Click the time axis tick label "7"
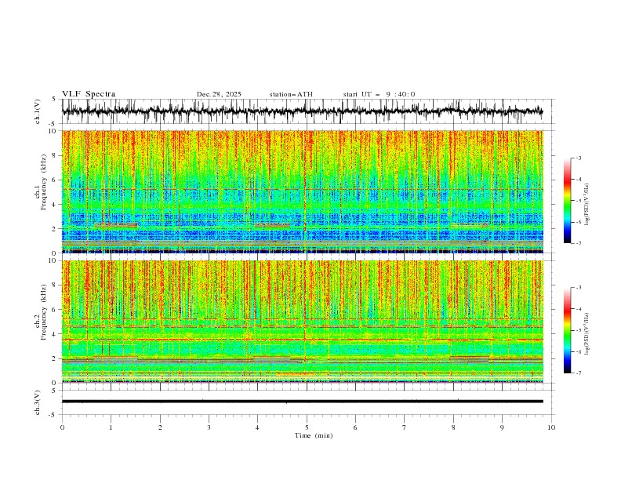Viewport: 621px width, 480px height. point(405,427)
